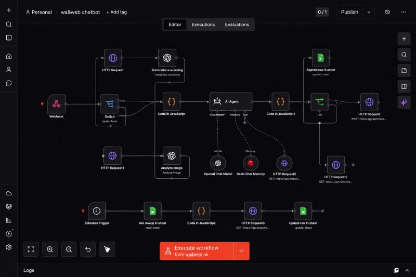
Task: Select the HTTP Request3 node
Action: [x=253, y=211]
